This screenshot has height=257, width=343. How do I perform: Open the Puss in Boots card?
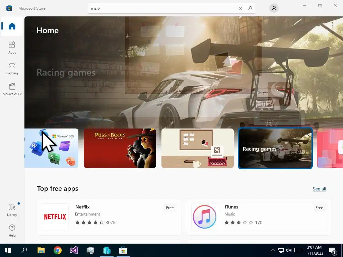(120, 148)
